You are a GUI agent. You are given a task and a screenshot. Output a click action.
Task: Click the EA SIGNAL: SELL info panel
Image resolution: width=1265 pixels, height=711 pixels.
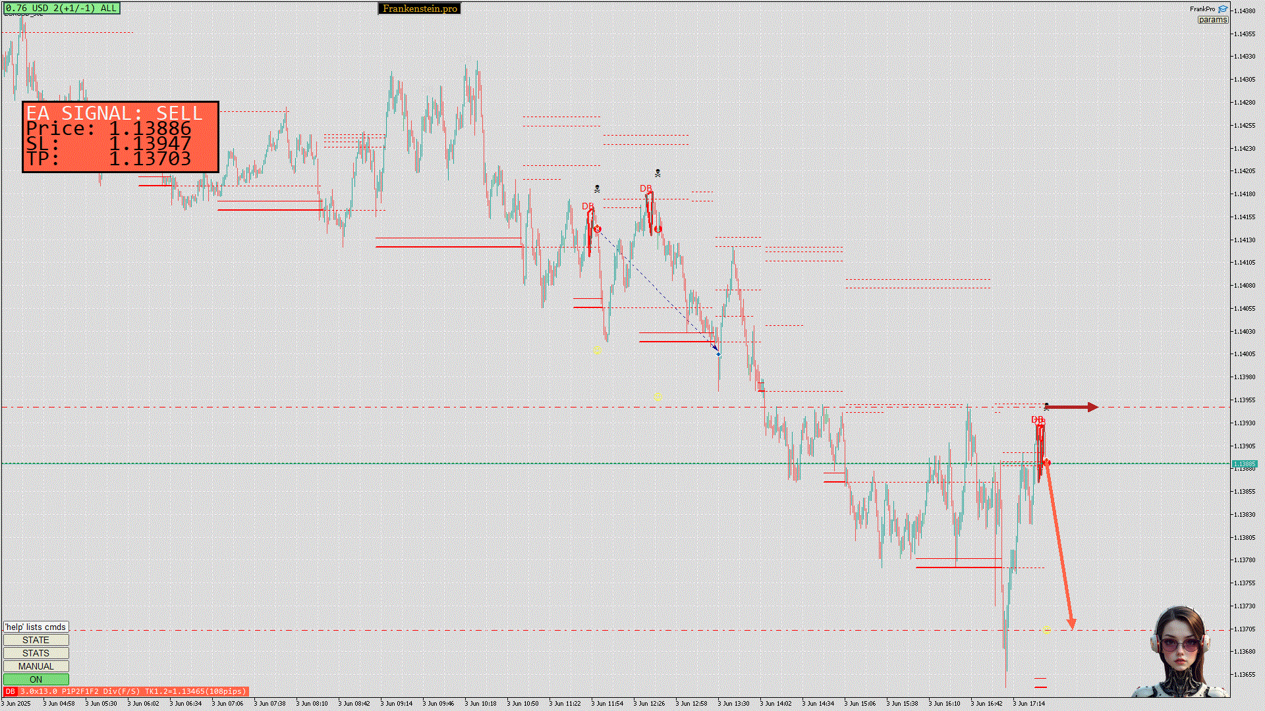120,137
